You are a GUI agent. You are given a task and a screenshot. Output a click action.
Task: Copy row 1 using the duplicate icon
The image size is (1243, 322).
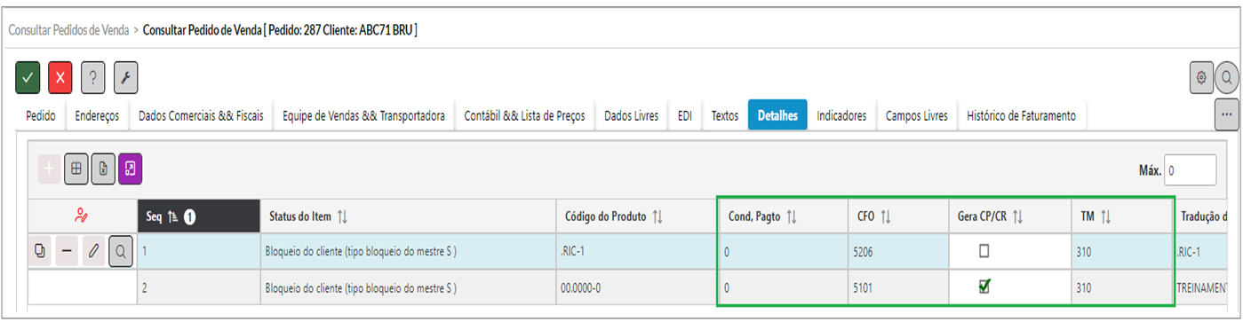tap(40, 252)
